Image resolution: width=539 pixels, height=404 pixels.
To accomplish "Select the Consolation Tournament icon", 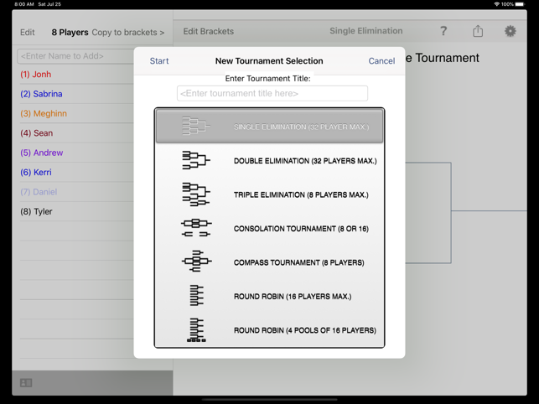I will 195,228.
